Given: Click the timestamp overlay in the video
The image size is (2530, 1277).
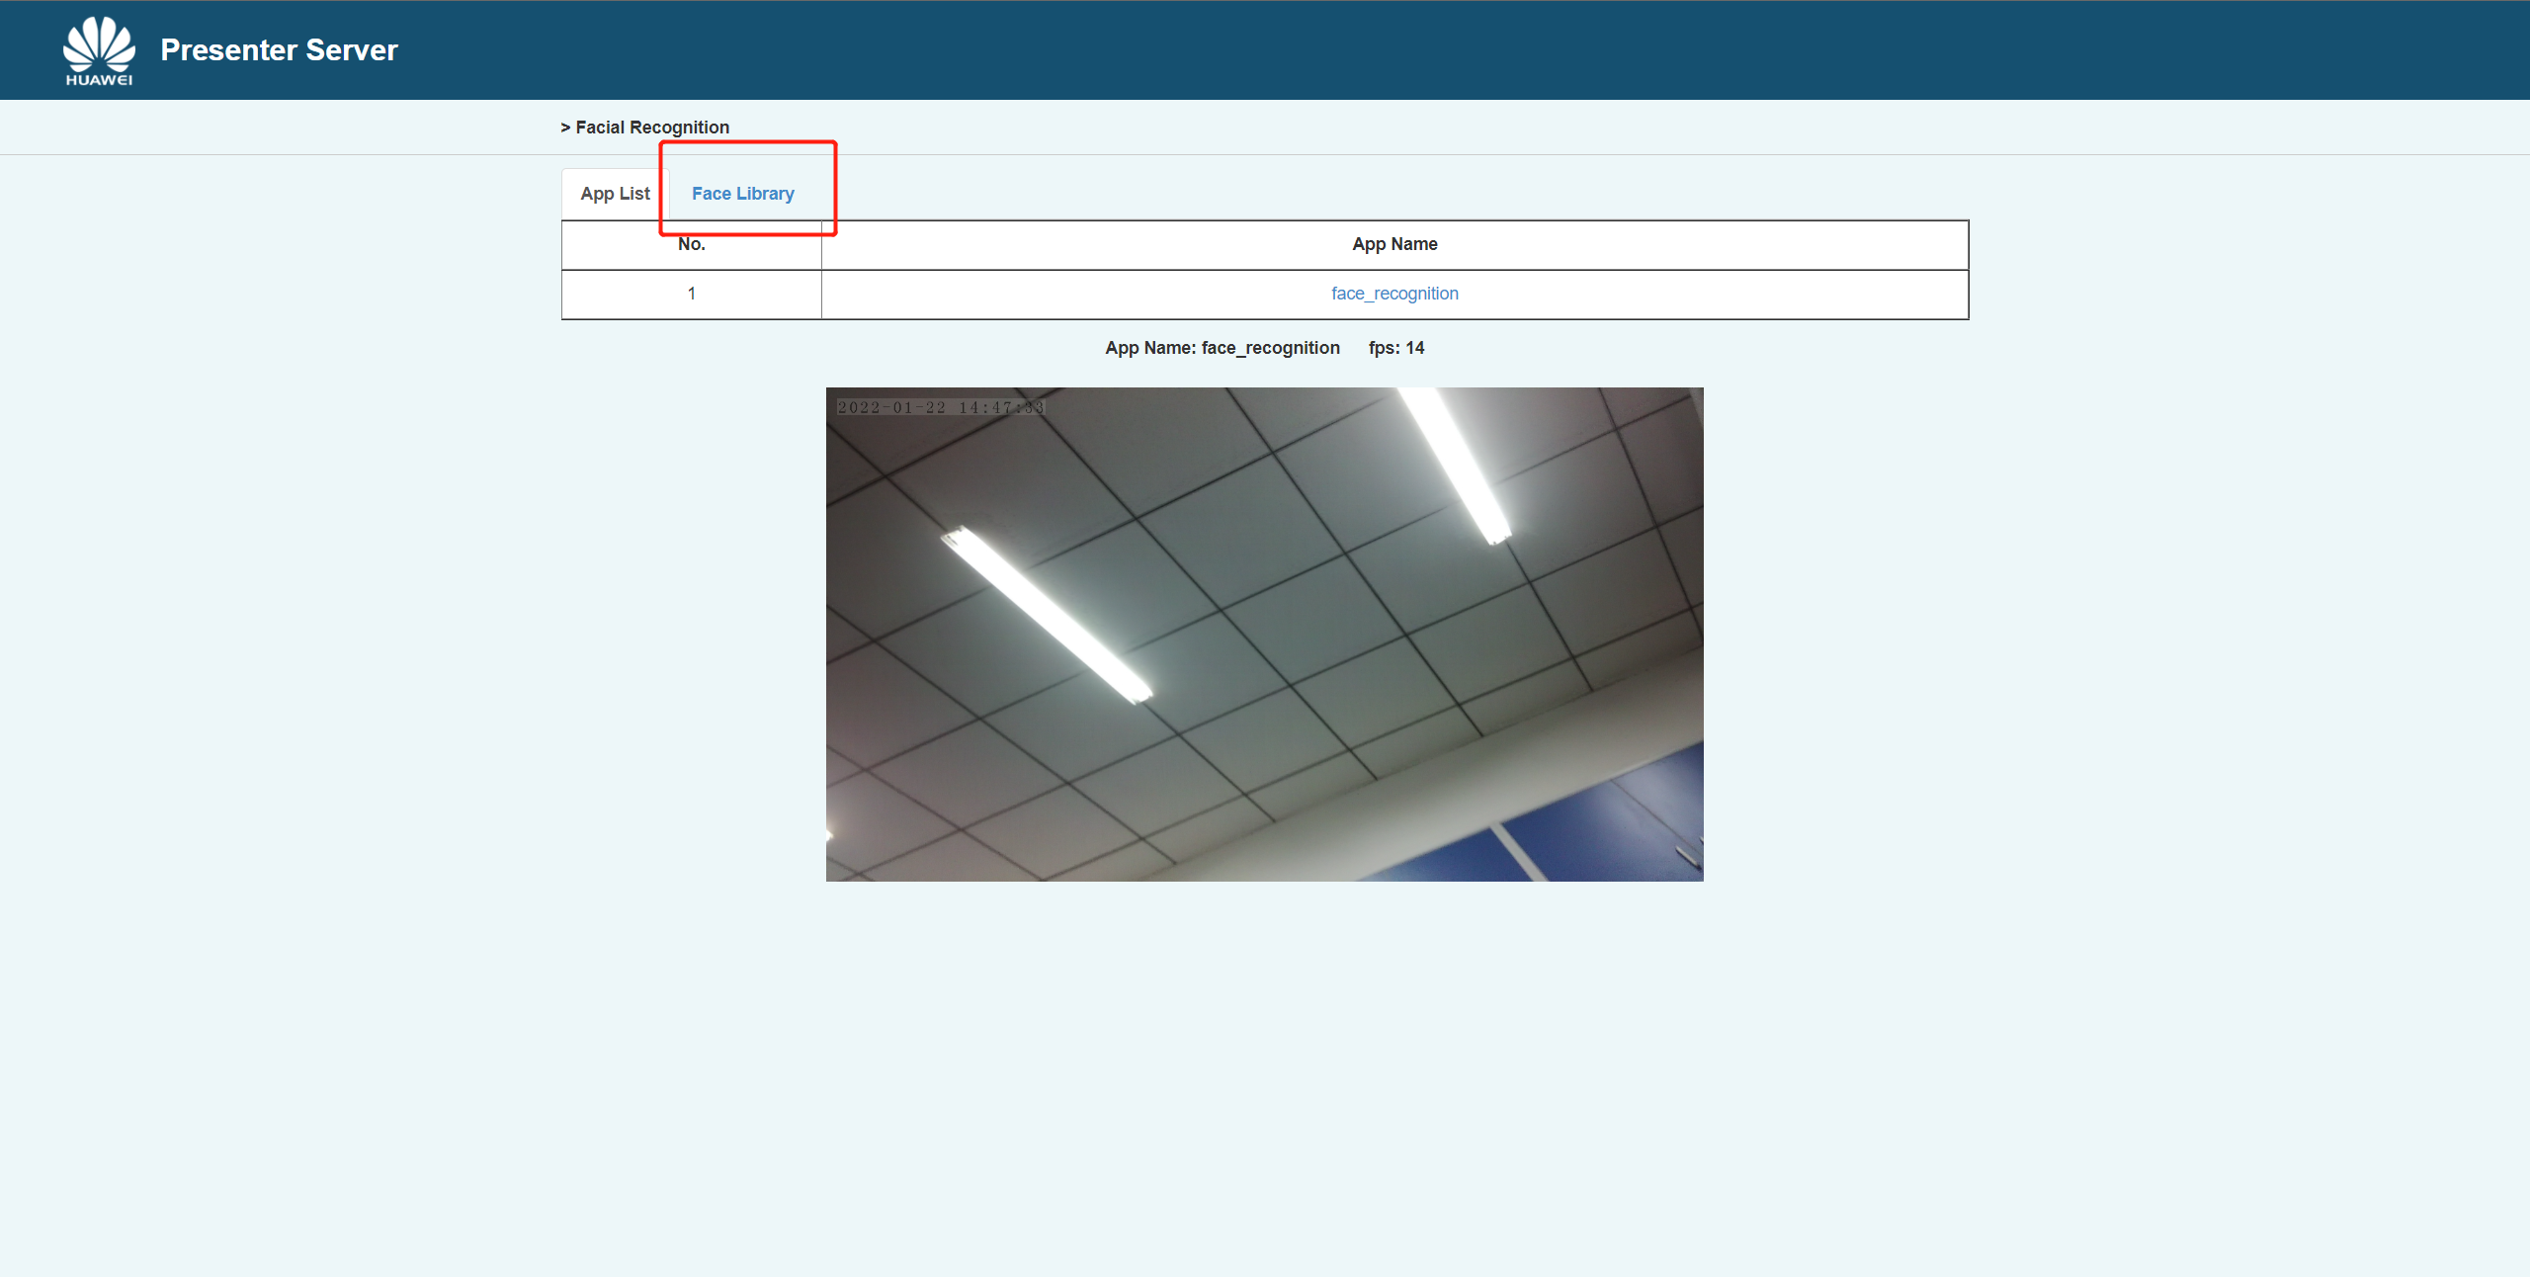Looking at the screenshot, I should coord(940,407).
